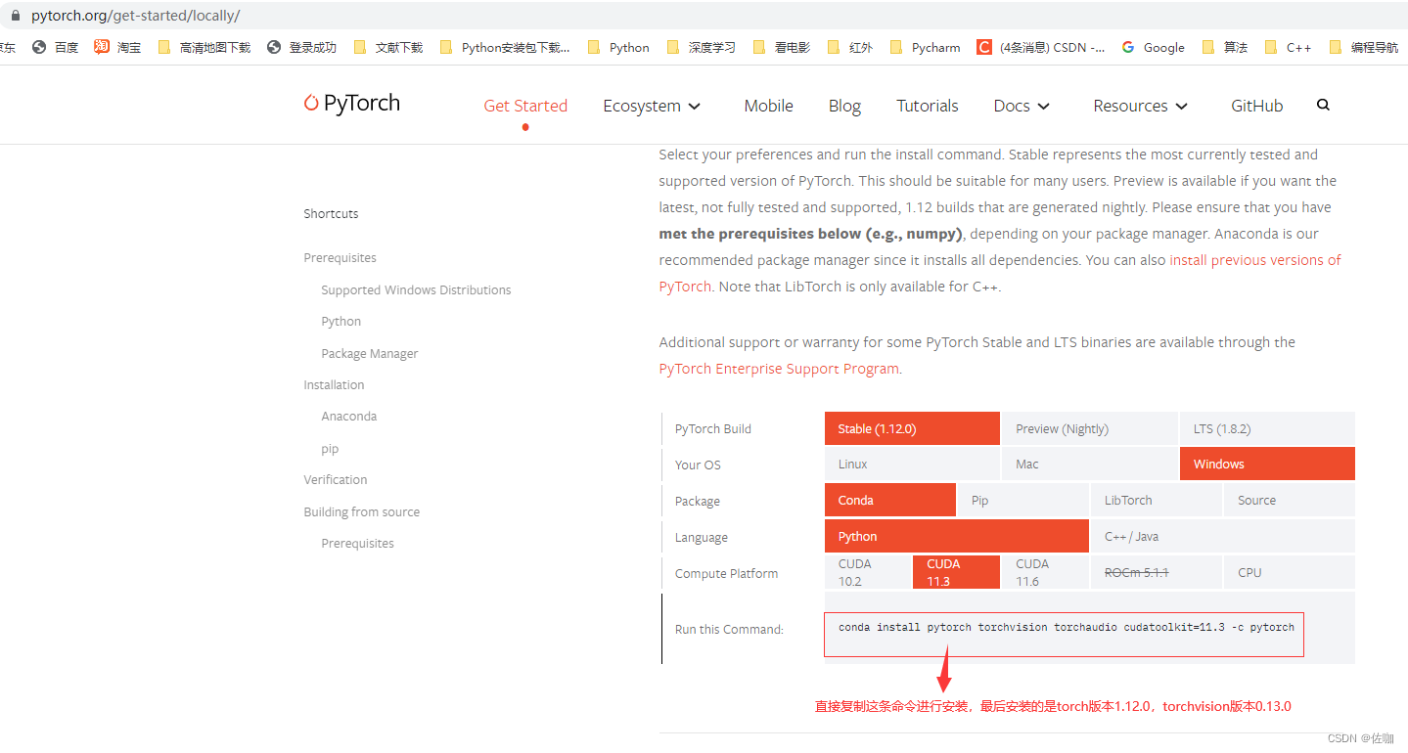Select Conda package option

point(889,500)
